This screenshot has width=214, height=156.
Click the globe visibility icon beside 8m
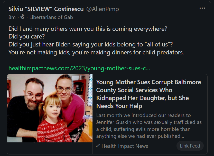(22, 17)
